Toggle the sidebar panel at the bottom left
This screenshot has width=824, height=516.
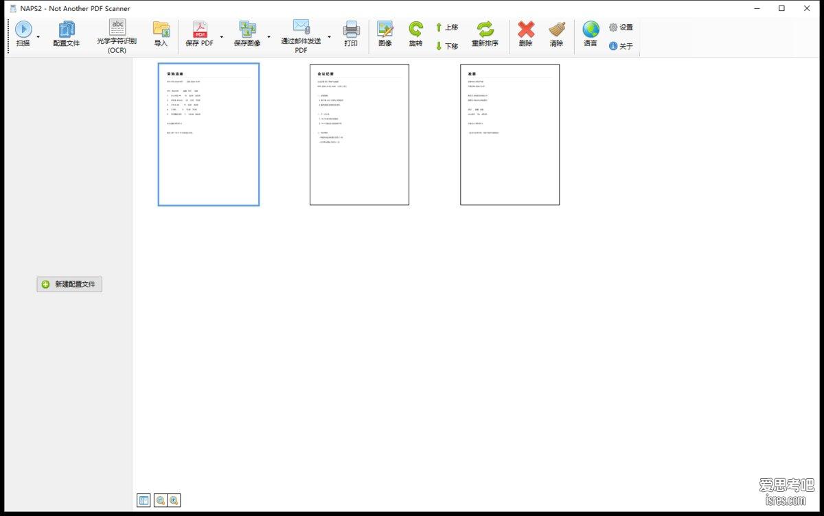coord(144,501)
